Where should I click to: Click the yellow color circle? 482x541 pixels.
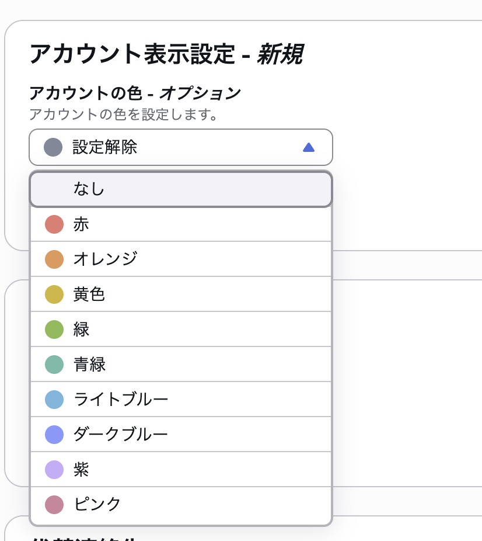coord(54,294)
